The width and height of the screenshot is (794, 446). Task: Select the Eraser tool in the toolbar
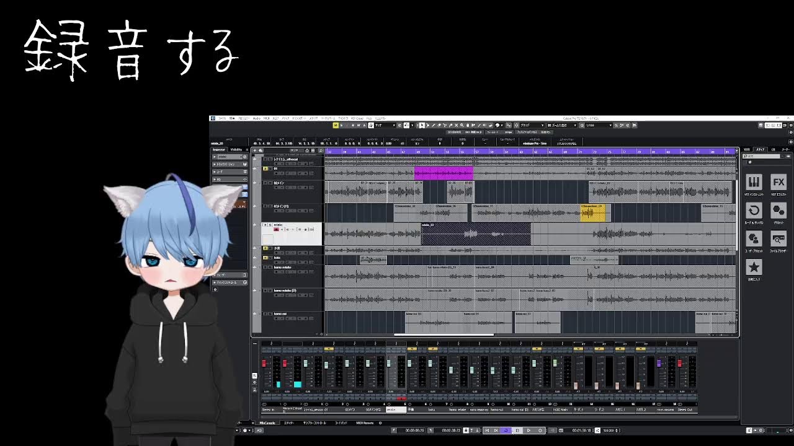[439, 125]
